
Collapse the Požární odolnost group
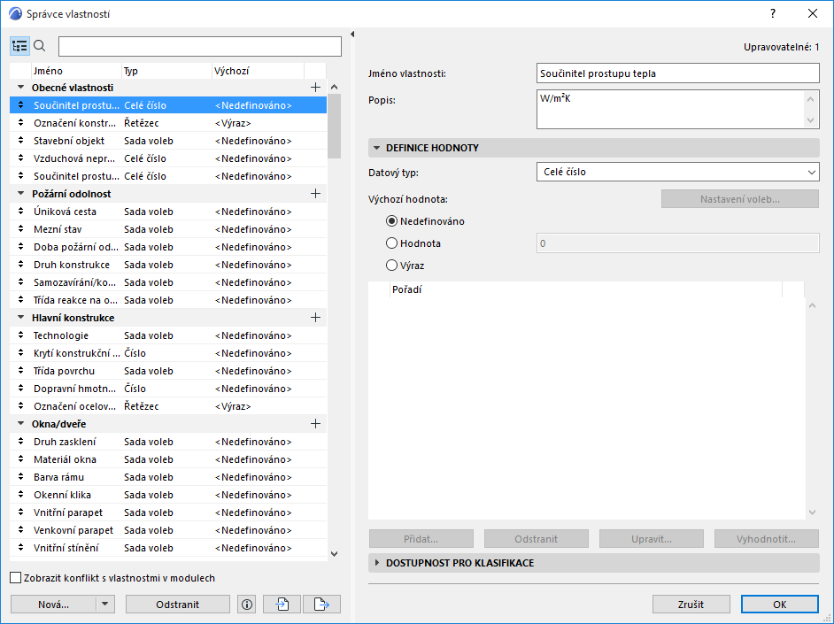(x=20, y=194)
